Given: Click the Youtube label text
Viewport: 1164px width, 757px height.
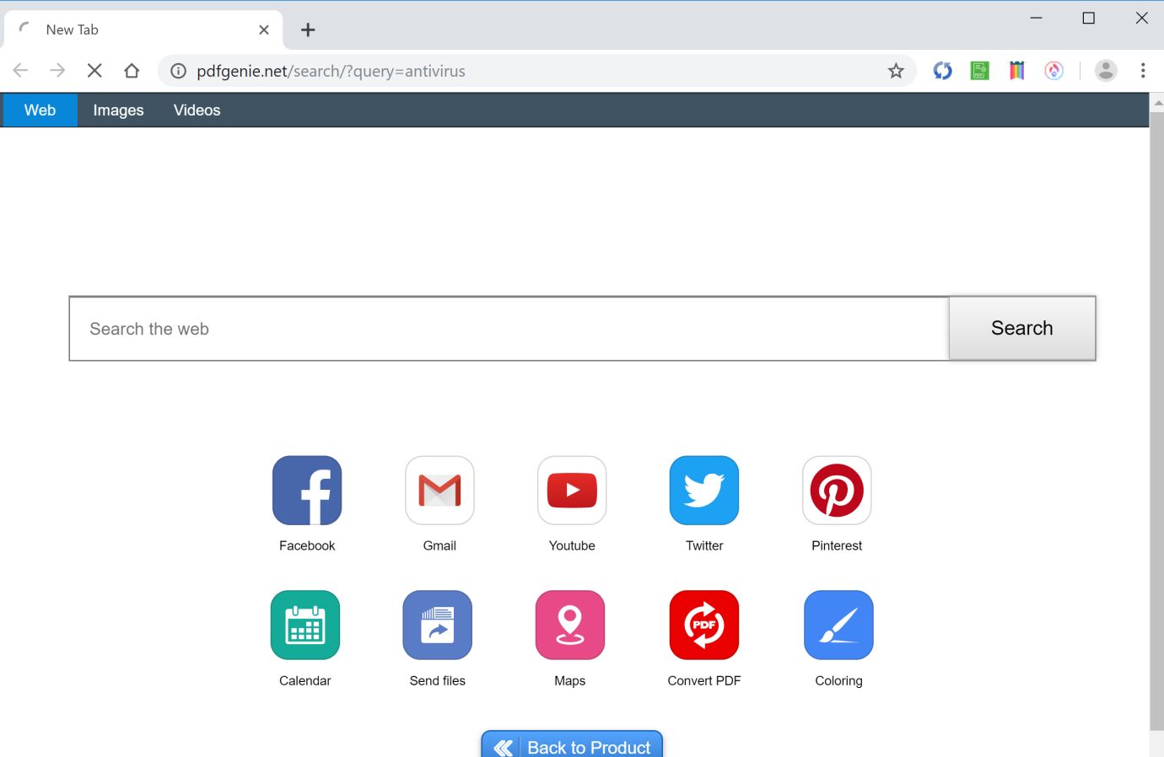Looking at the screenshot, I should tap(572, 545).
